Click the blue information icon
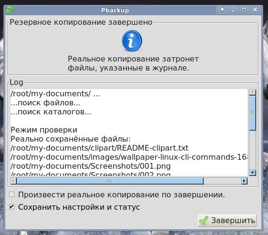Image resolution: width=268 pixels, height=235 pixels. point(132,41)
